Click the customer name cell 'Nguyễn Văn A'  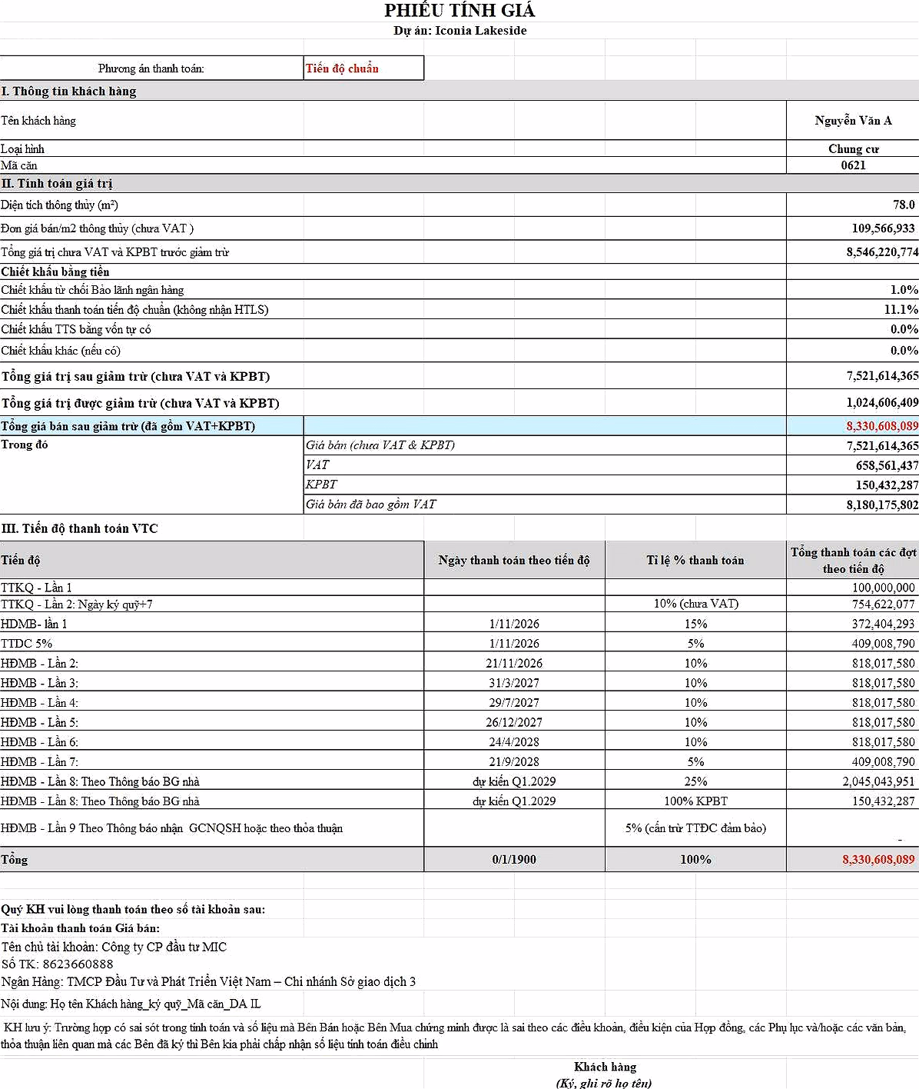(853, 120)
